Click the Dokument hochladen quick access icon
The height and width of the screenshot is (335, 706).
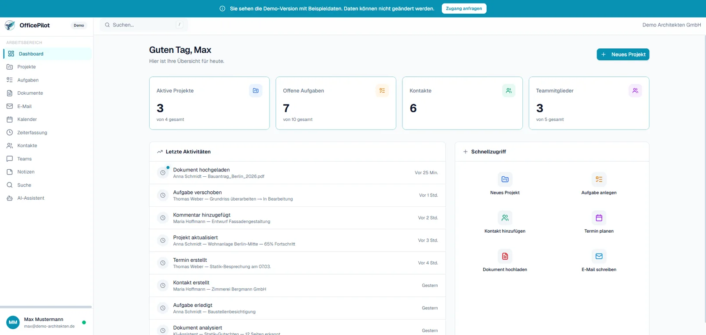click(505, 256)
